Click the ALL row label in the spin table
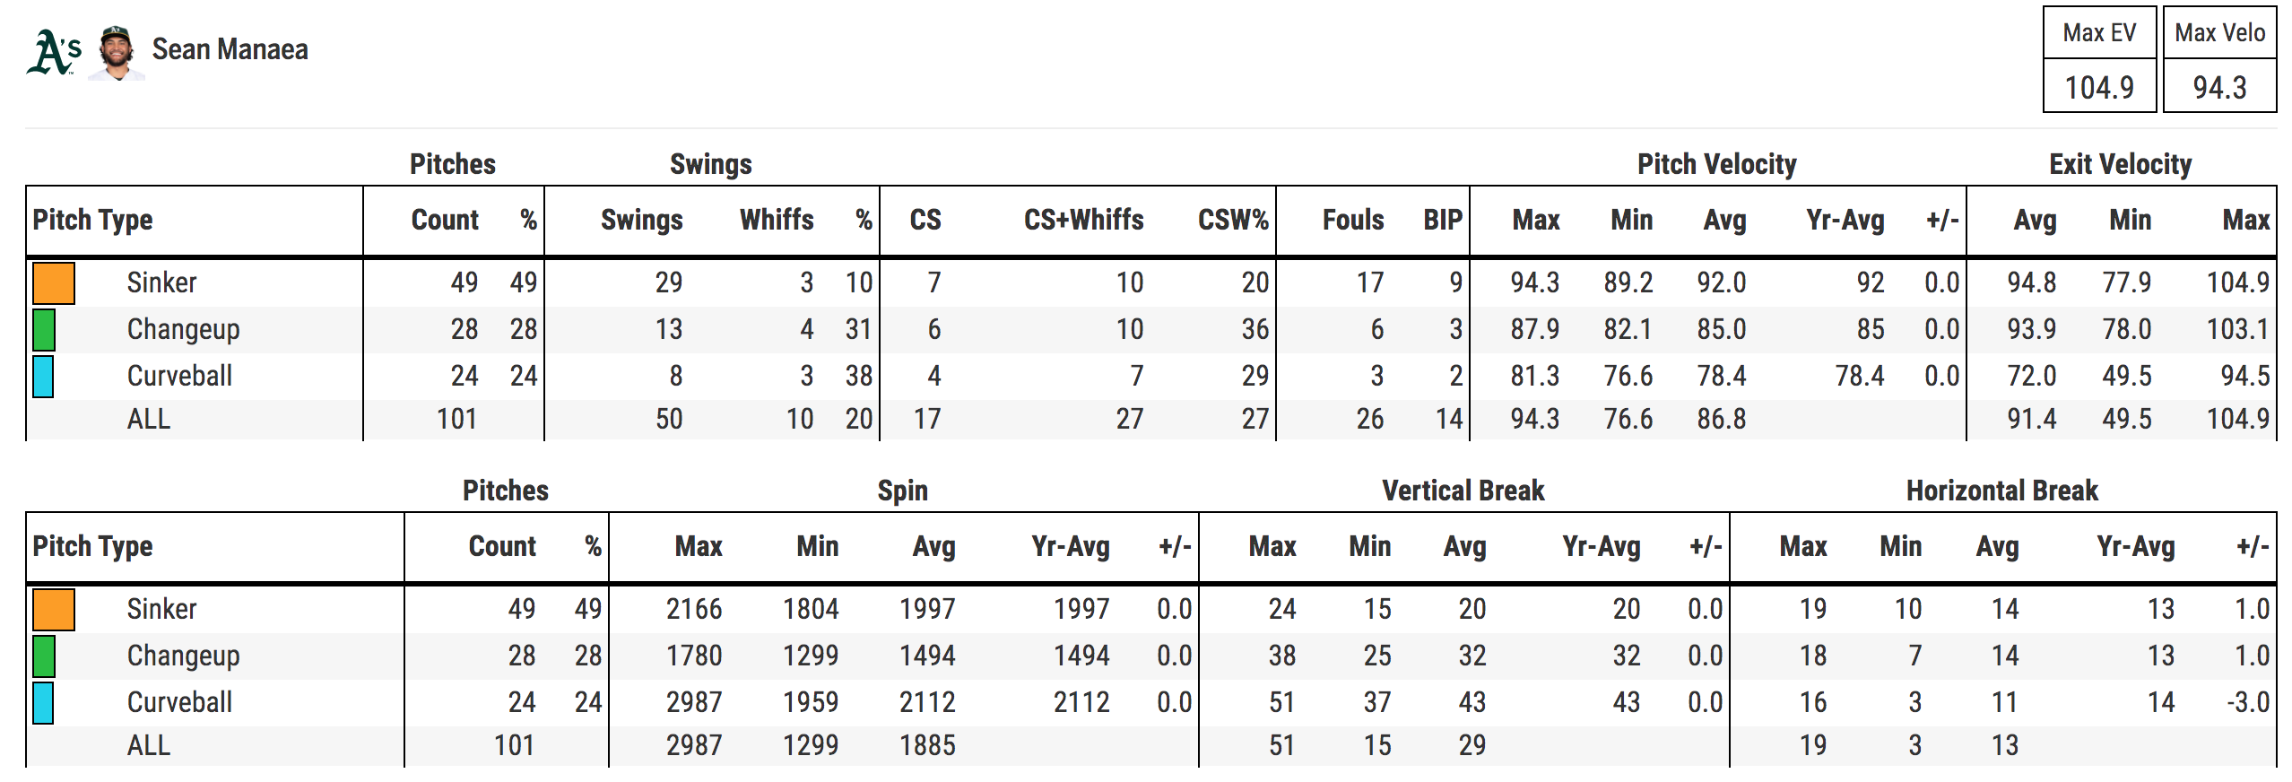 click(148, 745)
